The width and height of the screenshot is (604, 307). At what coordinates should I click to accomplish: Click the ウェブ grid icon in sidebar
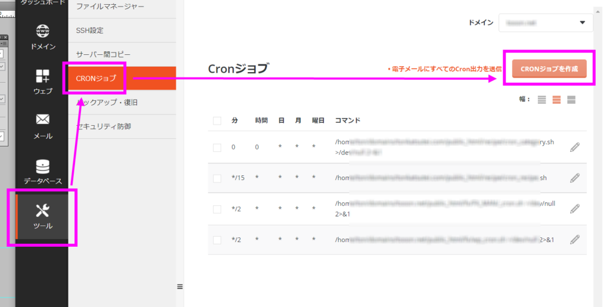[42, 76]
